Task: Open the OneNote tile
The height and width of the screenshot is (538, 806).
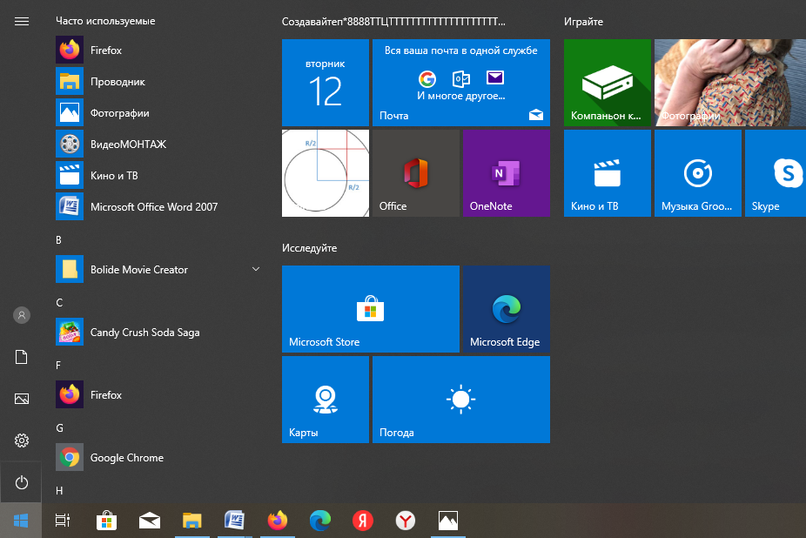Action: (x=507, y=173)
